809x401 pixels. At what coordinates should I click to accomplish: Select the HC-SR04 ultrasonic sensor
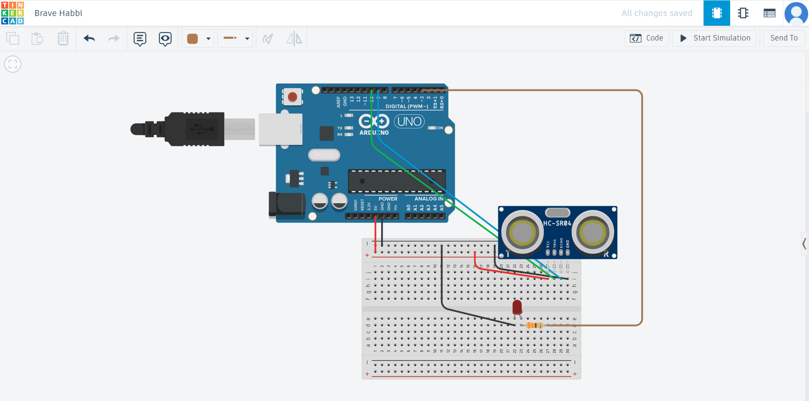click(x=557, y=232)
